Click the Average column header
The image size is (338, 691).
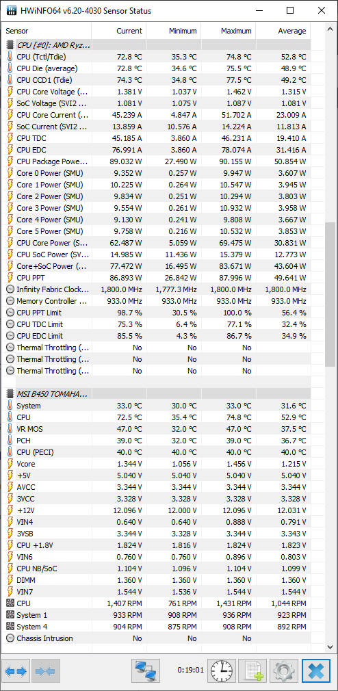pyautogui.click(x=283, y=31)
